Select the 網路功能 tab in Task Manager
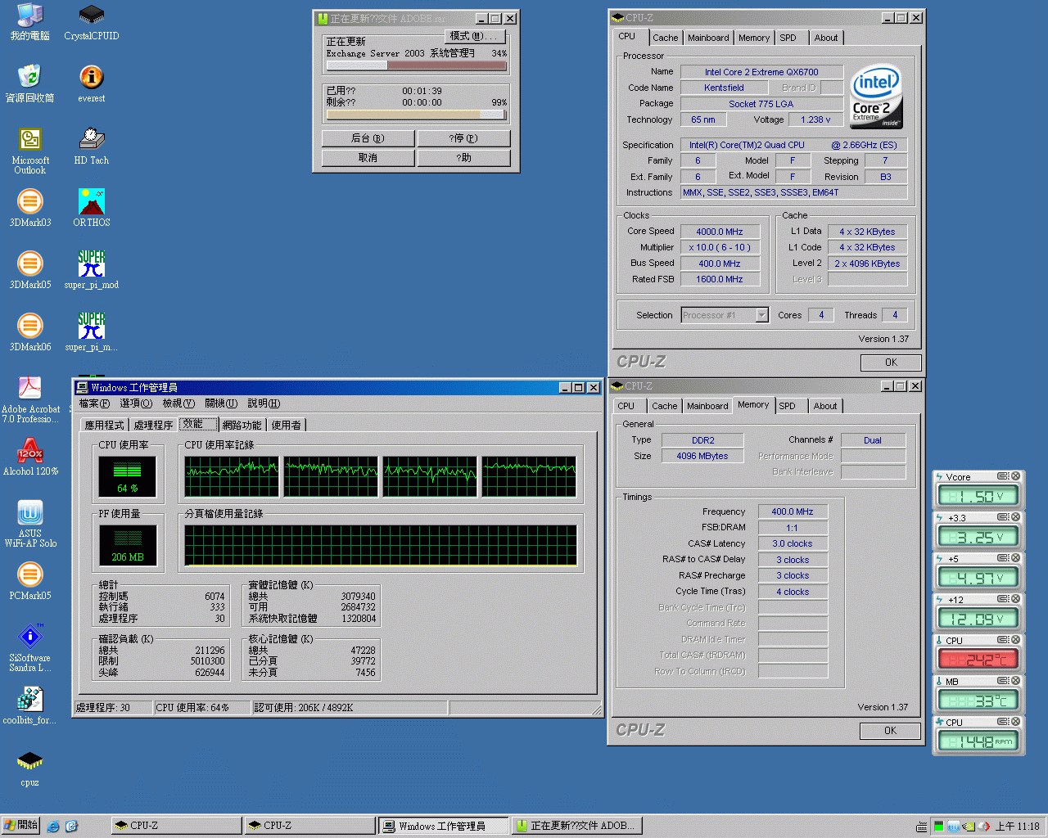 (242, 425)
